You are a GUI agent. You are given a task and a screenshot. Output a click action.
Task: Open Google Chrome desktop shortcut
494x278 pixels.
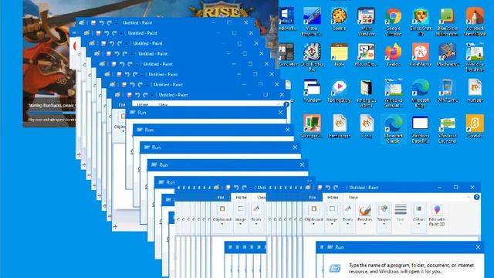click(393, 22)
